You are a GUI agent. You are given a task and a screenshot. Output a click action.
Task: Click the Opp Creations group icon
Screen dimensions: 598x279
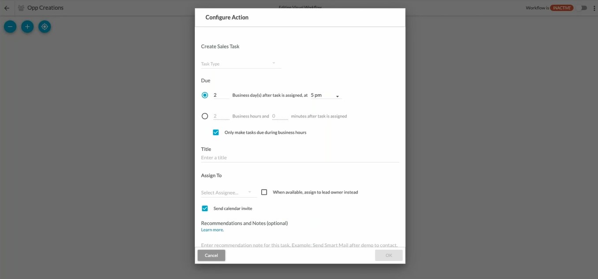[21, 8]
